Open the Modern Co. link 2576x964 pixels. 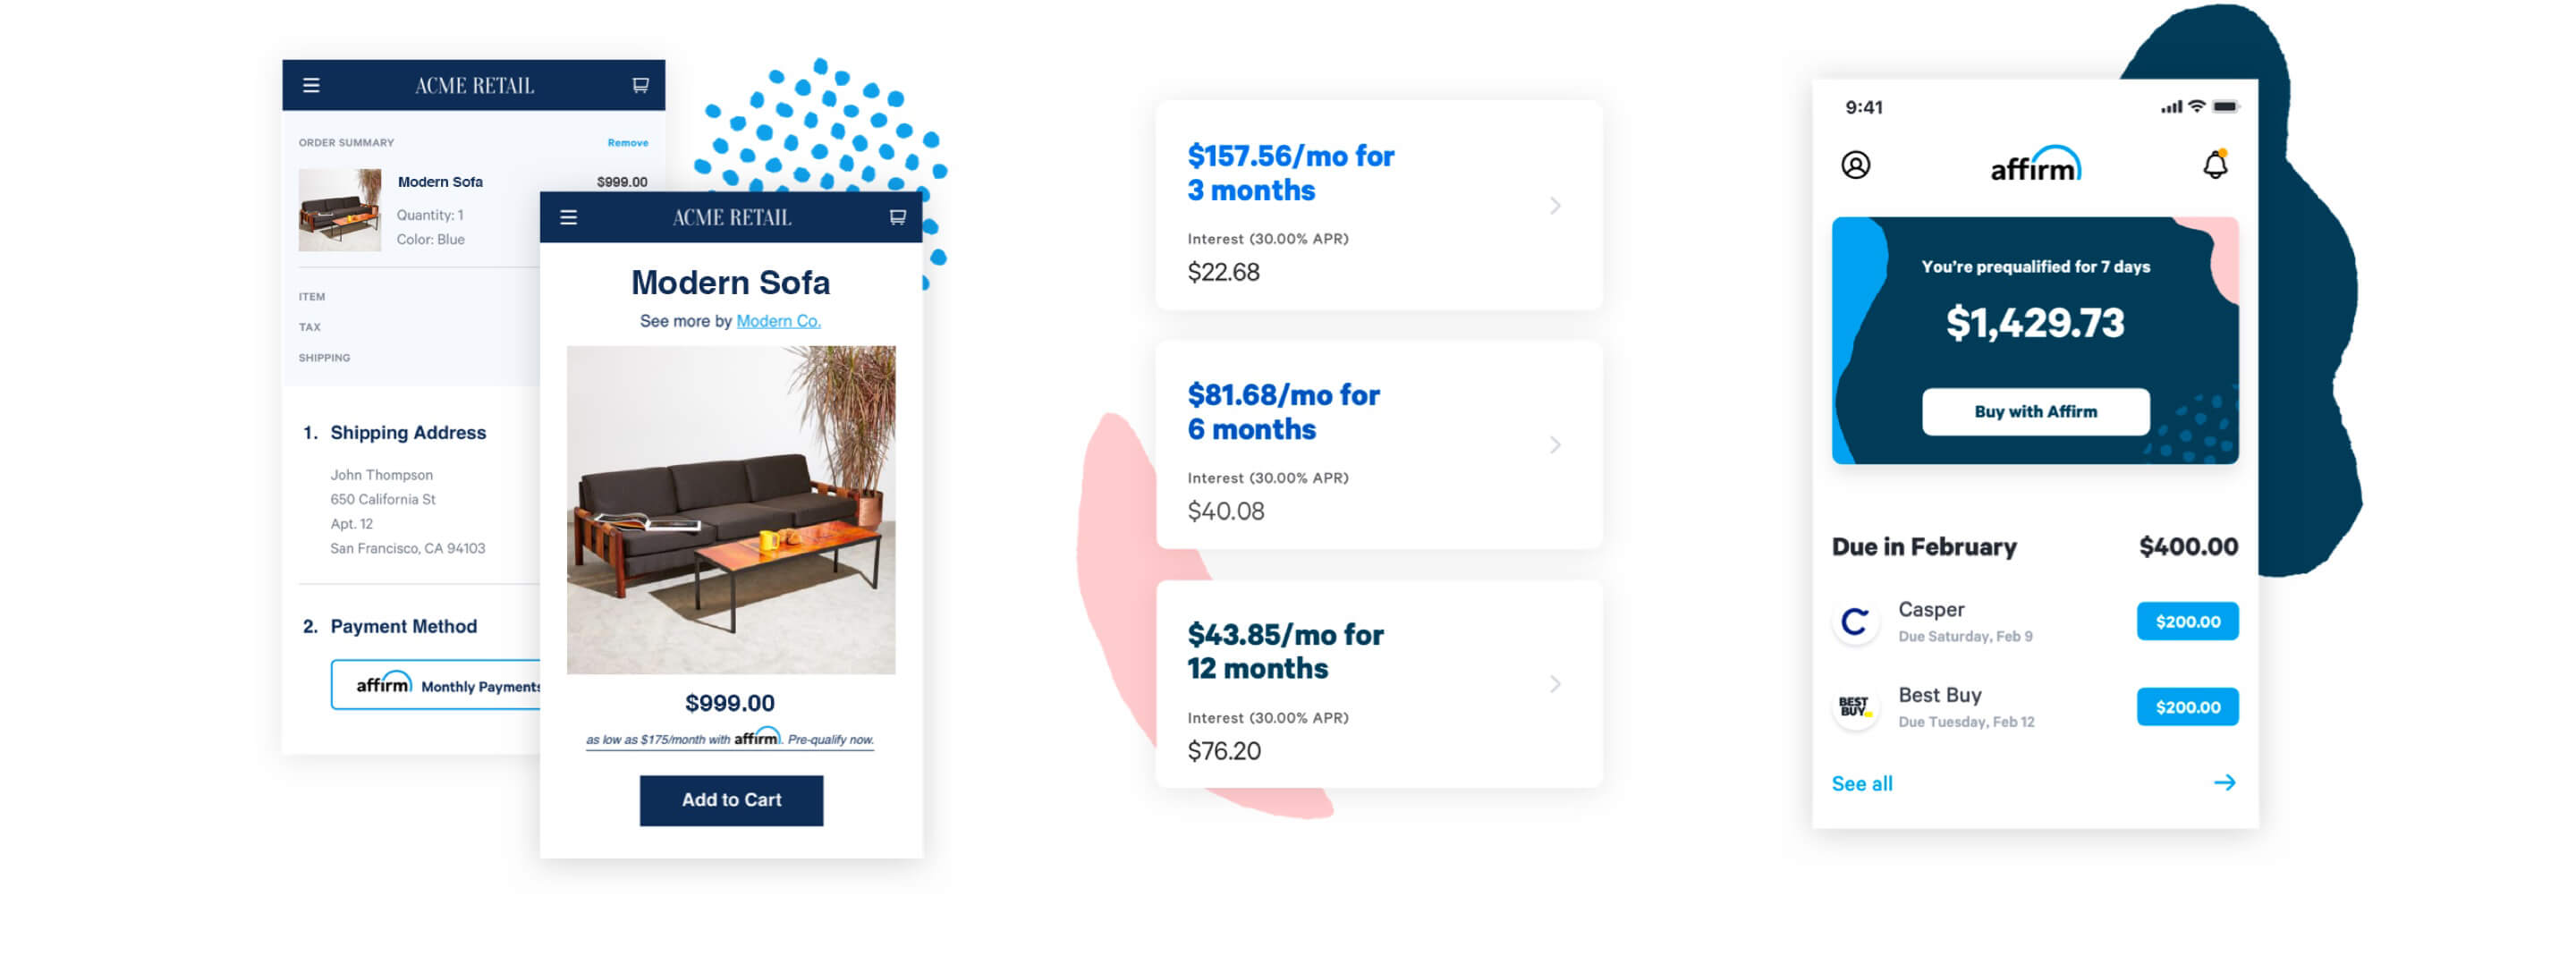point(778,321)
